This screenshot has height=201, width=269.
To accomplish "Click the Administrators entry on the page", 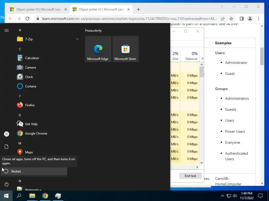I will pyautogui.click(x=237, y=98).
